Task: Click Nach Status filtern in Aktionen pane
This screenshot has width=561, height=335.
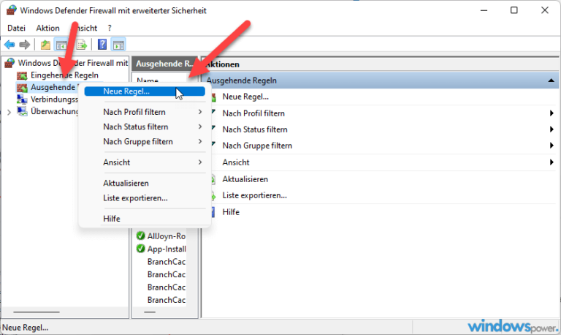Action: tap(255, 129)
